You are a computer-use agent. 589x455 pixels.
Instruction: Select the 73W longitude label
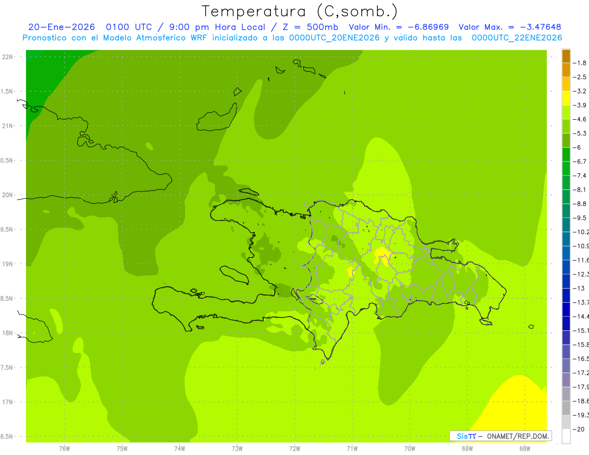point(237,448)
